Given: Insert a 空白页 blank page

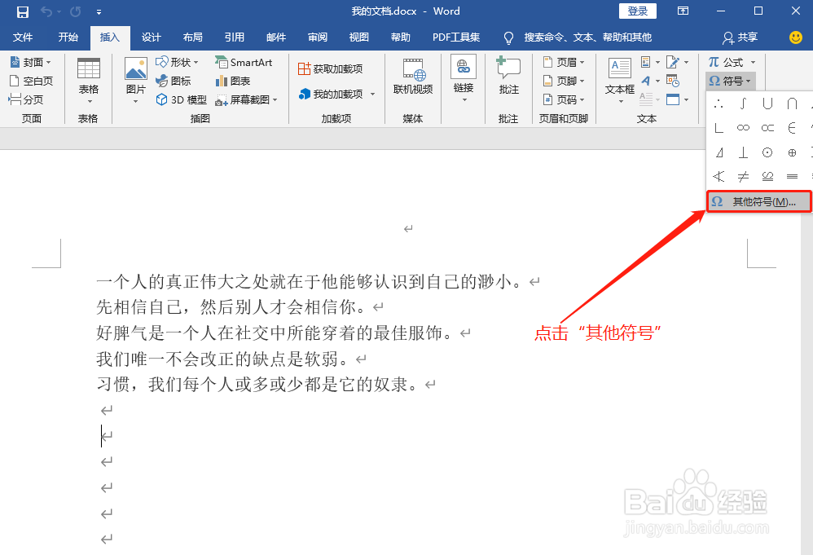Looking at the screenshot, I should click(31, 81).
